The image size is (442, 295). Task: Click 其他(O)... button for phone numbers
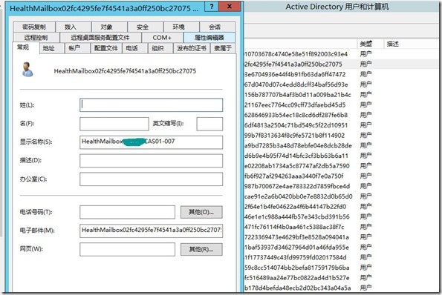pos(201,212)
